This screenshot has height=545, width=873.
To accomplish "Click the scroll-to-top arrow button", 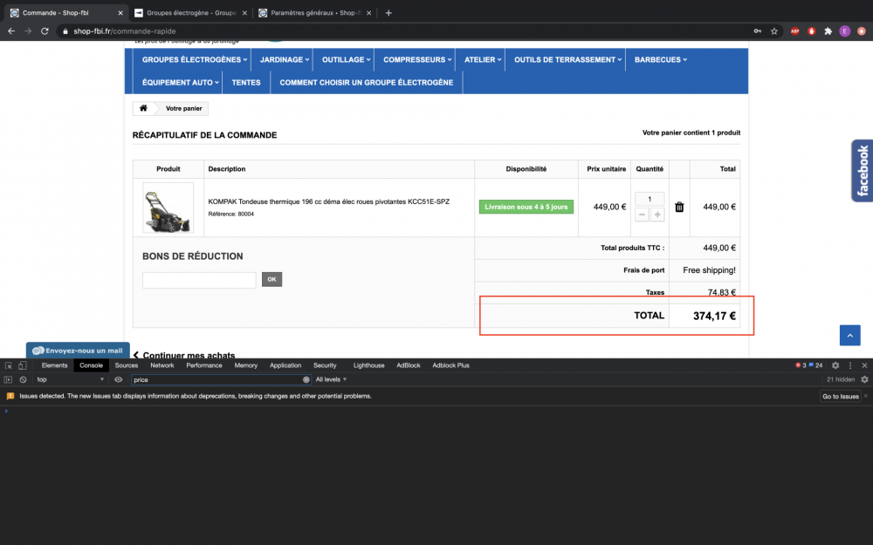I will pyautogui.click(x=849, y=335).
